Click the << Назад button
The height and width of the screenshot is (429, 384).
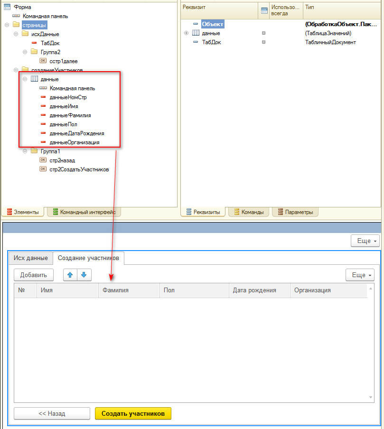(x=52, y=414)
